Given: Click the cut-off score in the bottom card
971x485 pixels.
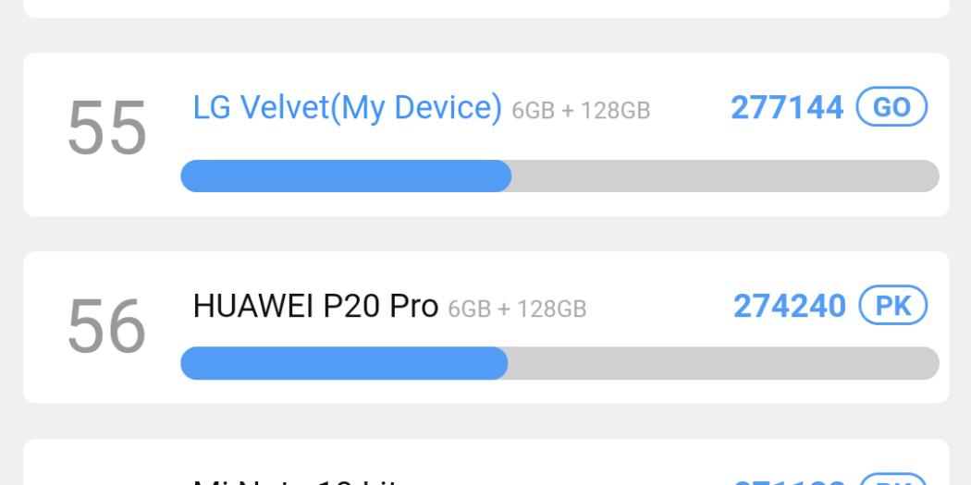Looking at the screenshot, I should (789, 480).
